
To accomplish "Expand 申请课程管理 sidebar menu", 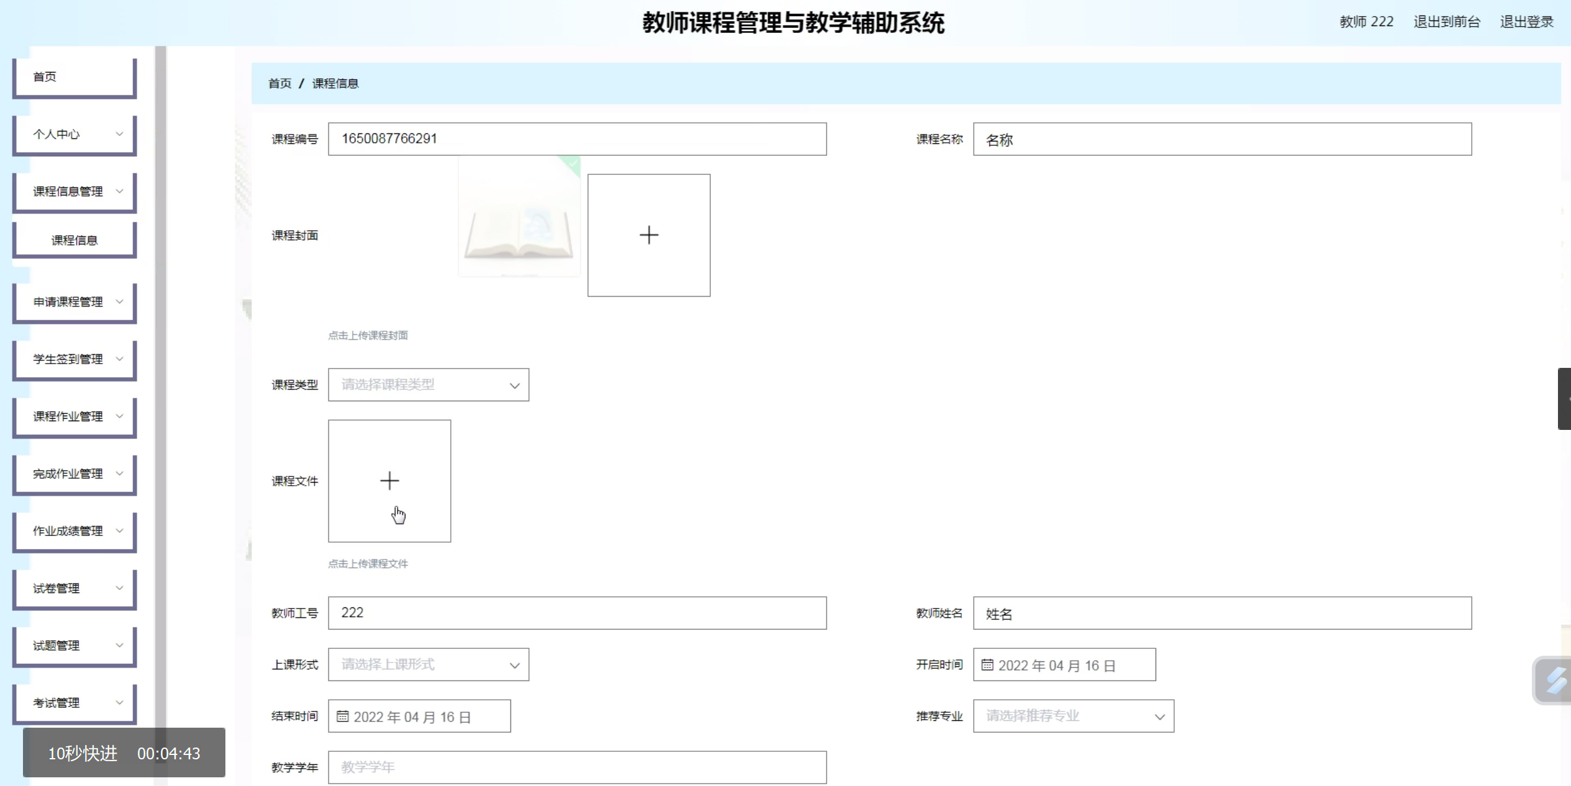I will (75, 301).
